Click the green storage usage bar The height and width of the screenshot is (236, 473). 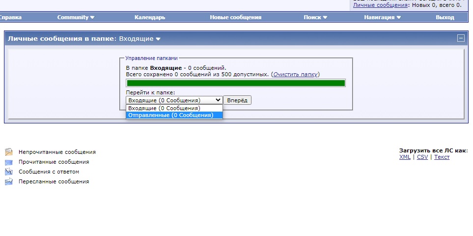click(236, 83)
